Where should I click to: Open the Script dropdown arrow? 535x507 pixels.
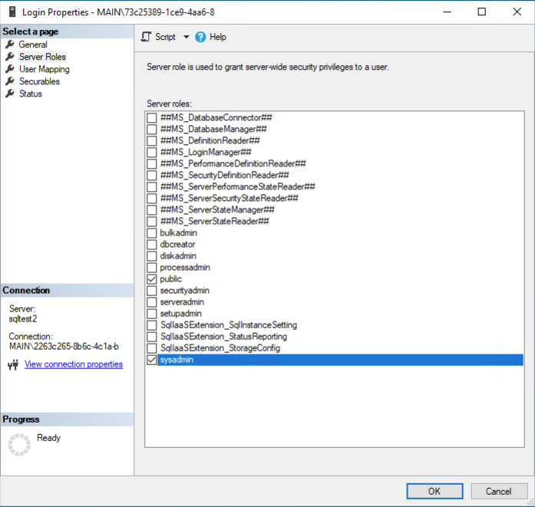[186, 37]
